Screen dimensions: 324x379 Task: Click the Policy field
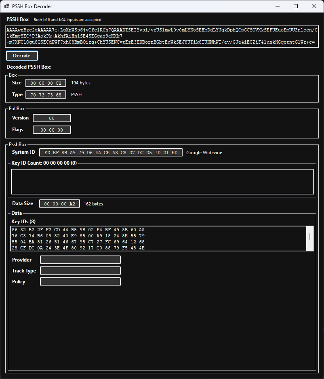(x=80, y=282)
